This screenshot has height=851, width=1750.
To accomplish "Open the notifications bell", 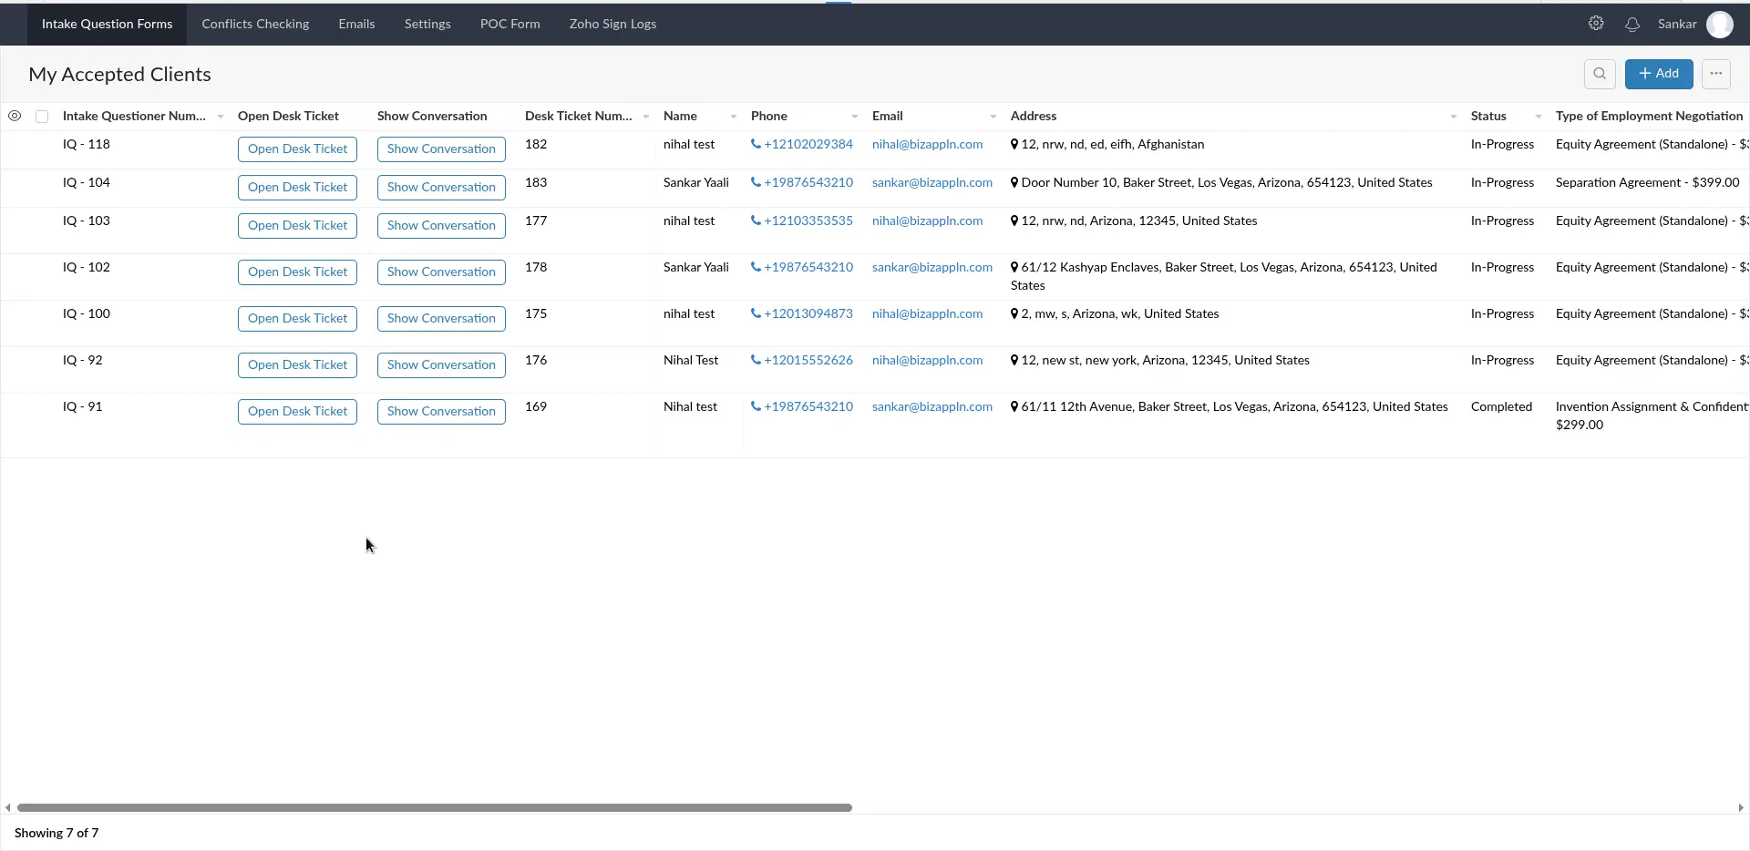I will [1632, 25].
